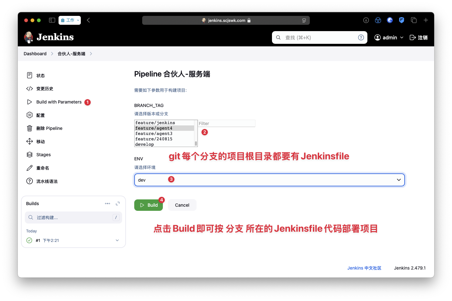
Task: Open the Safari sidebar toggle icon
Action: coord(52,20)
